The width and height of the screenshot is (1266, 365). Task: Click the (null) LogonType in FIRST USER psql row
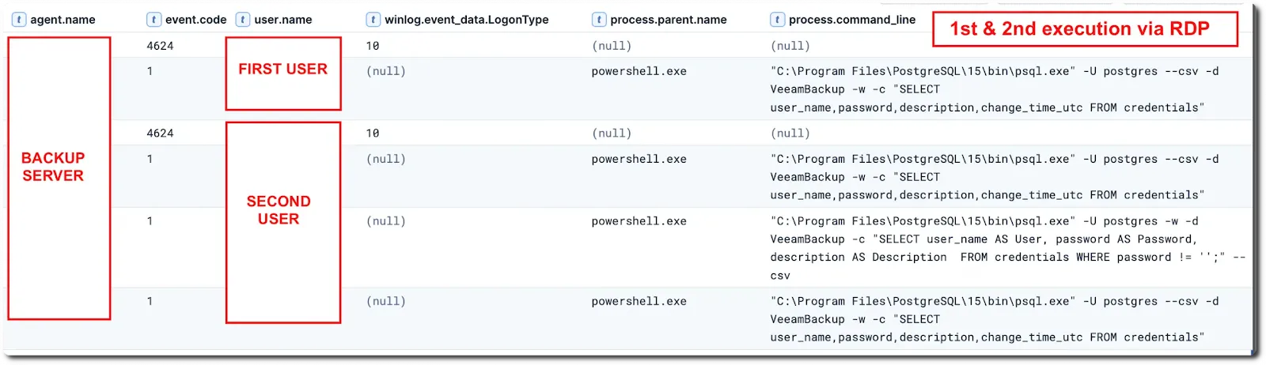(x=386, y=71)
